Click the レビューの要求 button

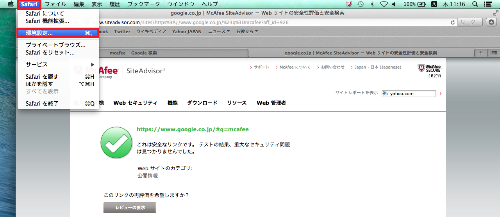coord(130,208)
